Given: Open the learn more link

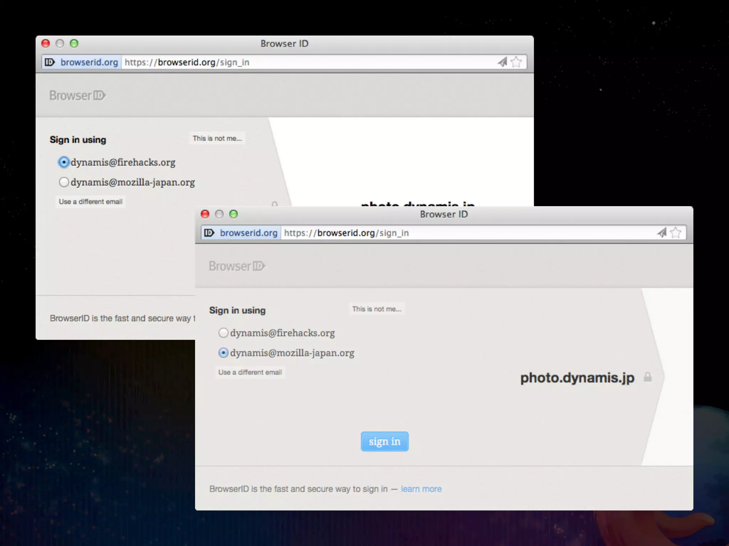Looking at the screenshot, I should pyautogui.click(x=421, y=489).
